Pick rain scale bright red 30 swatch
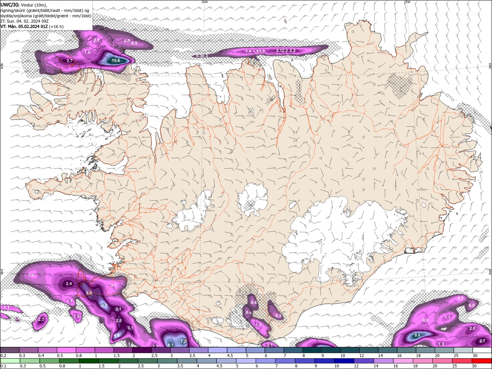The height and width of the screenshot is (369, 492). tap(482, 361)
